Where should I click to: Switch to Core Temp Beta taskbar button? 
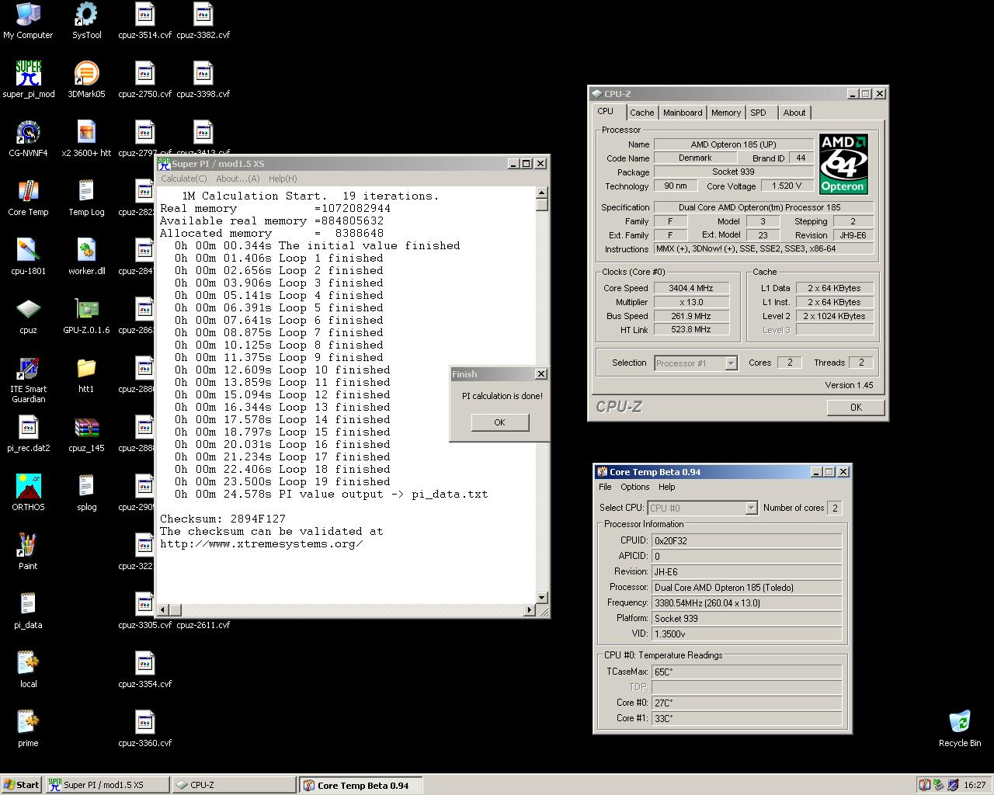point(361,785)
